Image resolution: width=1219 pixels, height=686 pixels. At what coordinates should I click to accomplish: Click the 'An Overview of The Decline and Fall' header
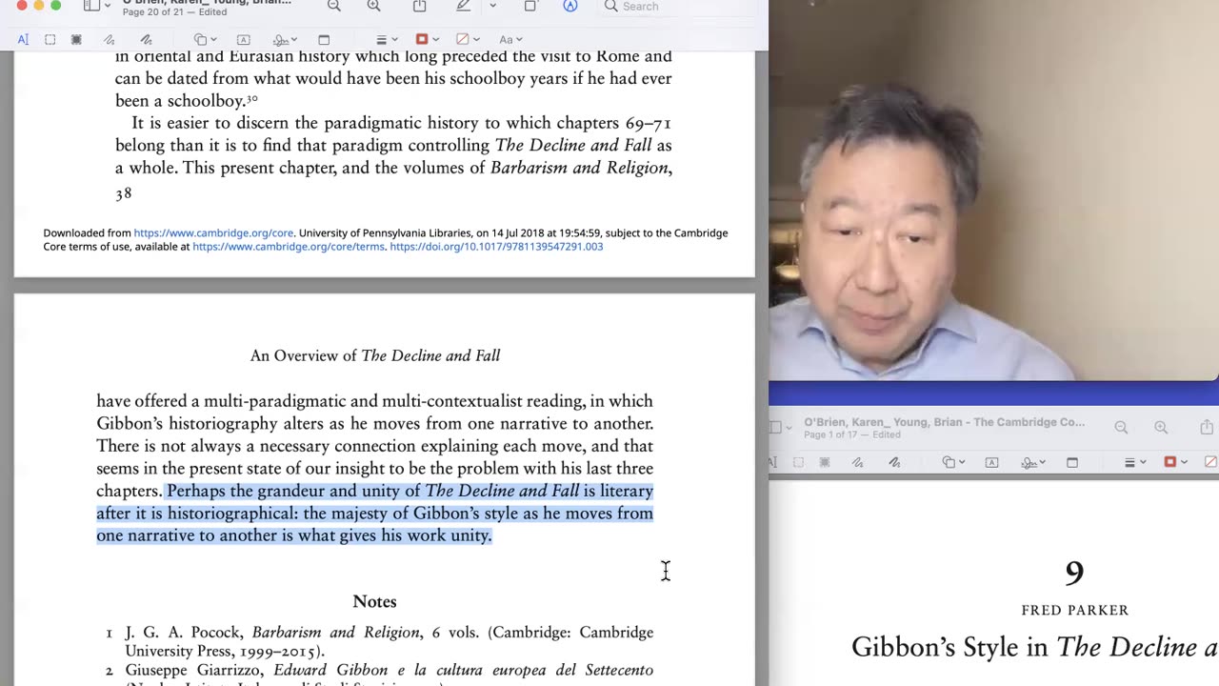[375, 355]
